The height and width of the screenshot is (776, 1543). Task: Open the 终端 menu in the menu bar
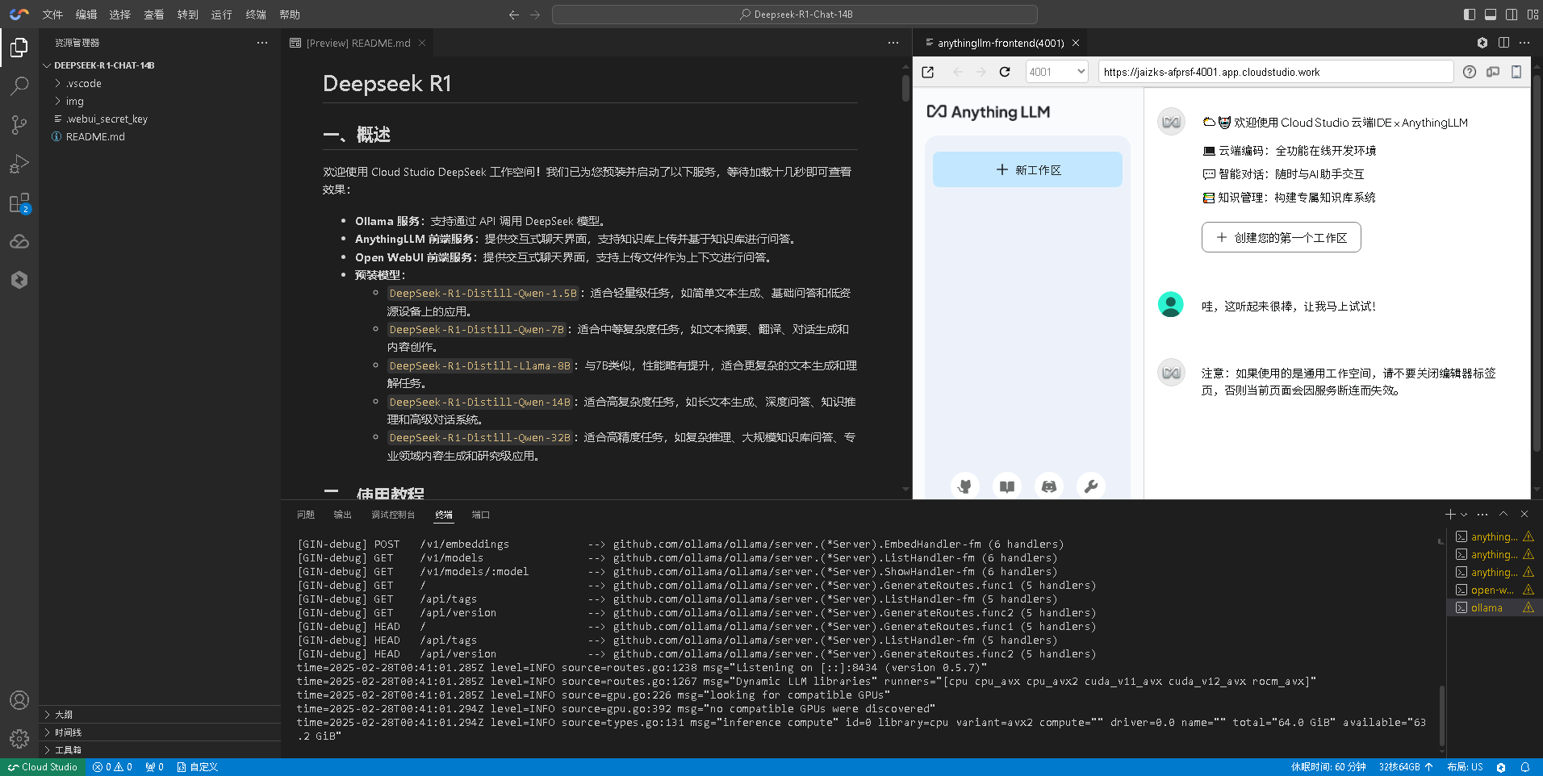[x=255, y=14]
